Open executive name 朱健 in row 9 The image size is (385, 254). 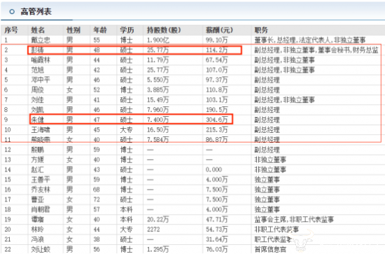point(38,120)
